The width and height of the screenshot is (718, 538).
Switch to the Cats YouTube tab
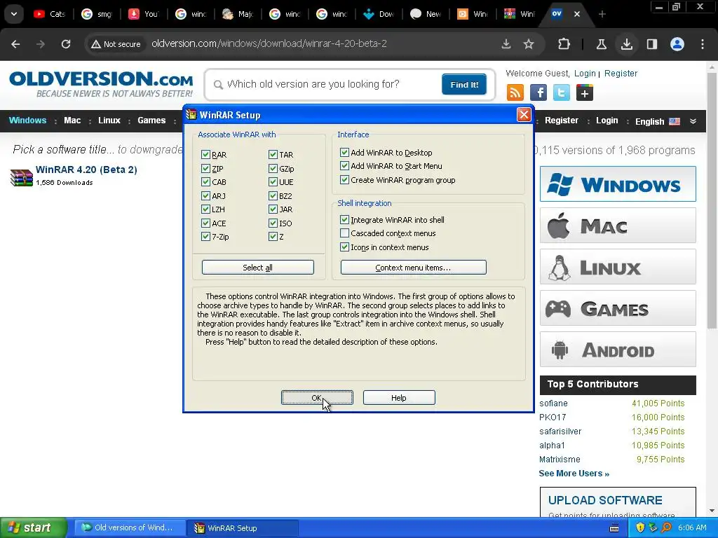point(50,14)
